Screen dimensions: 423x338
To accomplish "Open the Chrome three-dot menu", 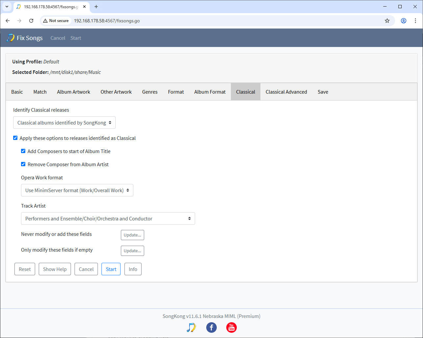I will [x=415, y=21].
